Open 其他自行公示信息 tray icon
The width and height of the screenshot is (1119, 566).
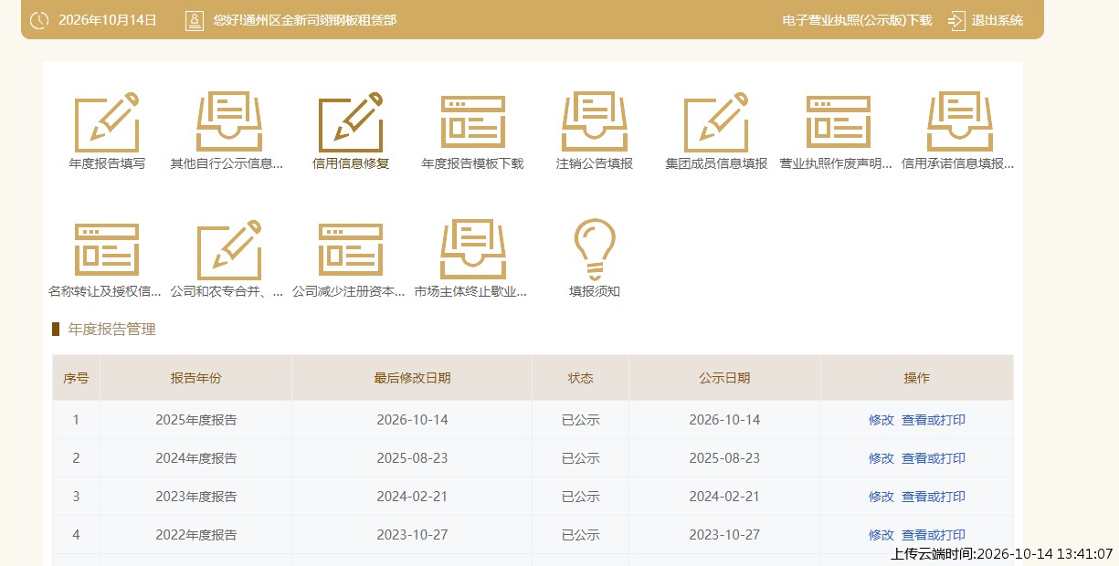(228, 122)
